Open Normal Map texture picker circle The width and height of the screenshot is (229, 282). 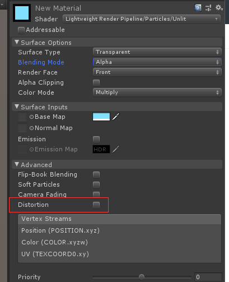[31, 128]
